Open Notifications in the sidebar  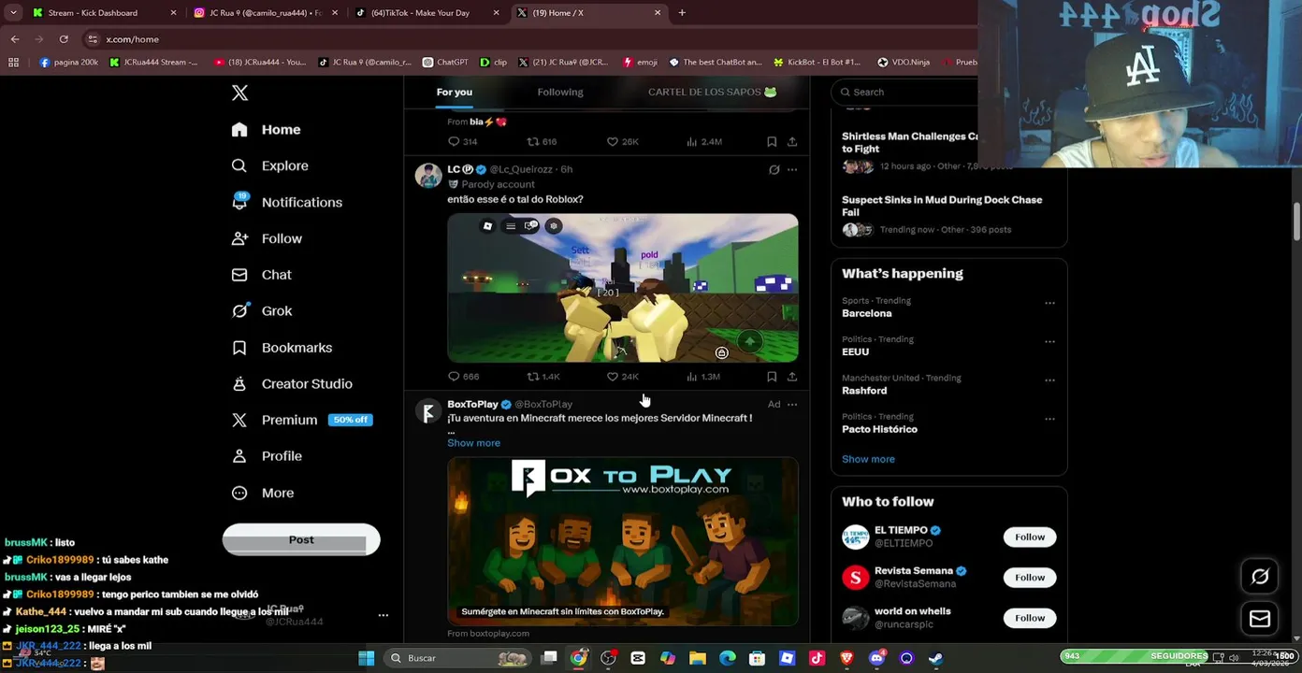[287, 202]
